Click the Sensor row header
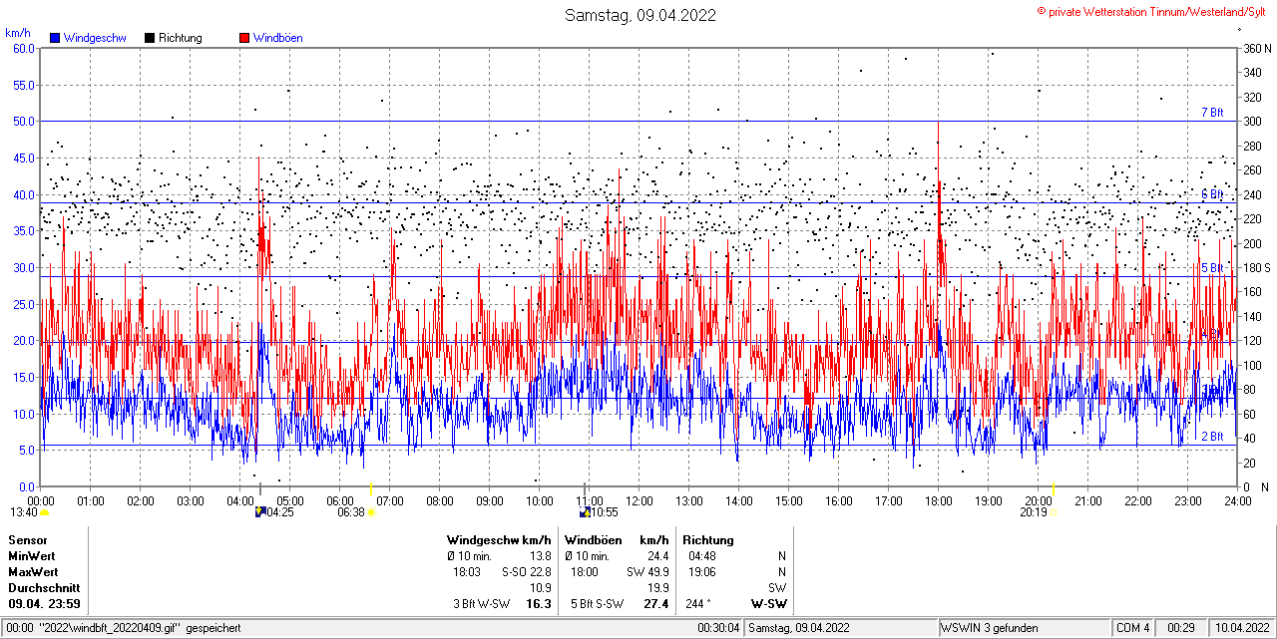Screen dimensions: 1277x639 pos(28,540)
